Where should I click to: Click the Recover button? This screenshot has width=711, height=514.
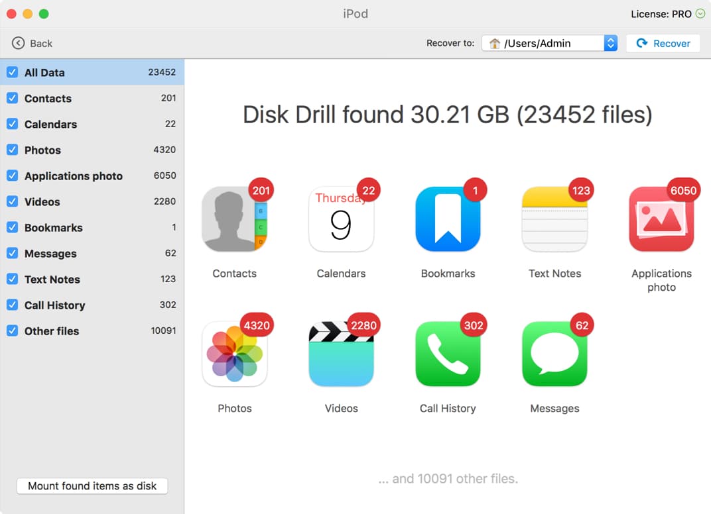tap(663, 43)
